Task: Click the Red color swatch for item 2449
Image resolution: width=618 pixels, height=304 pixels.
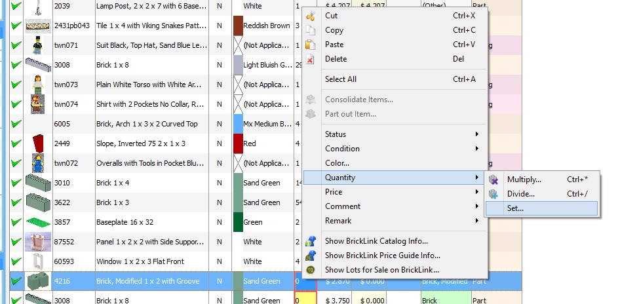Action: 238,143
